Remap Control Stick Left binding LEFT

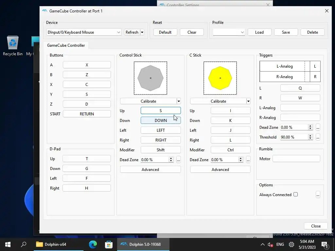point(161,130)
